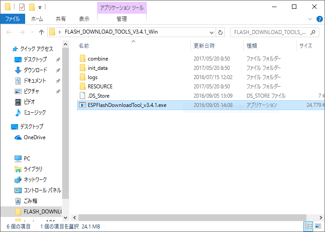Sort by 更新日時 column header
Image resolution: width=325 pixels, height=232 pixels.
(x=204, y=46)
